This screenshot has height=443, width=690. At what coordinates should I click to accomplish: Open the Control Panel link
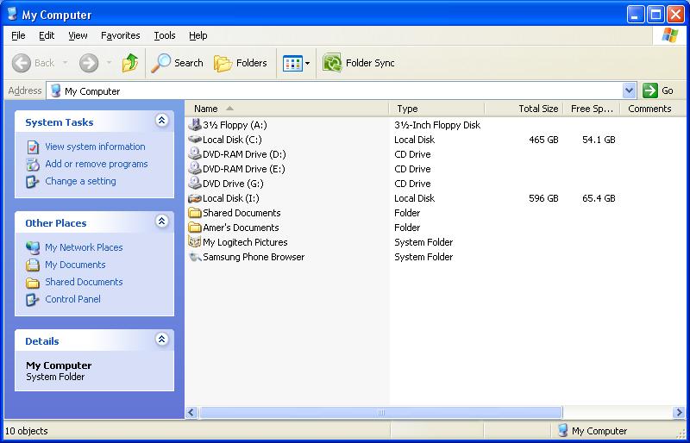[72, 299]
